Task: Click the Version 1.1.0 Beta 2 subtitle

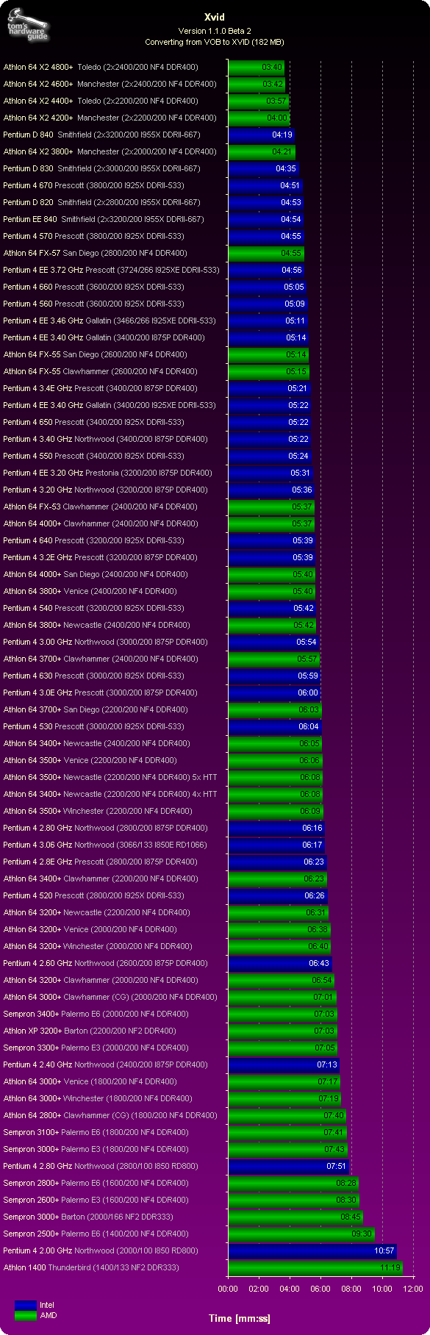Action: pyautogui.click(x=215, y=31)
